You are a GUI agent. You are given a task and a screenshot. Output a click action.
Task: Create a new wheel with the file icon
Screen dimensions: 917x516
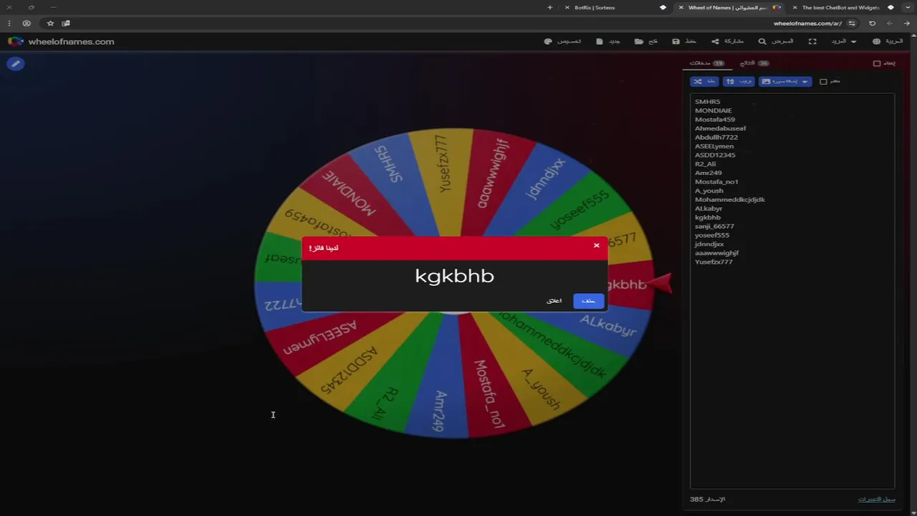pos(608,42)
